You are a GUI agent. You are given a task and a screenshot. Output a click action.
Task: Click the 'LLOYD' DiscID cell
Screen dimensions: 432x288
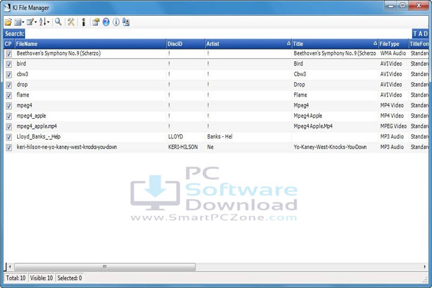coord(175,137)
